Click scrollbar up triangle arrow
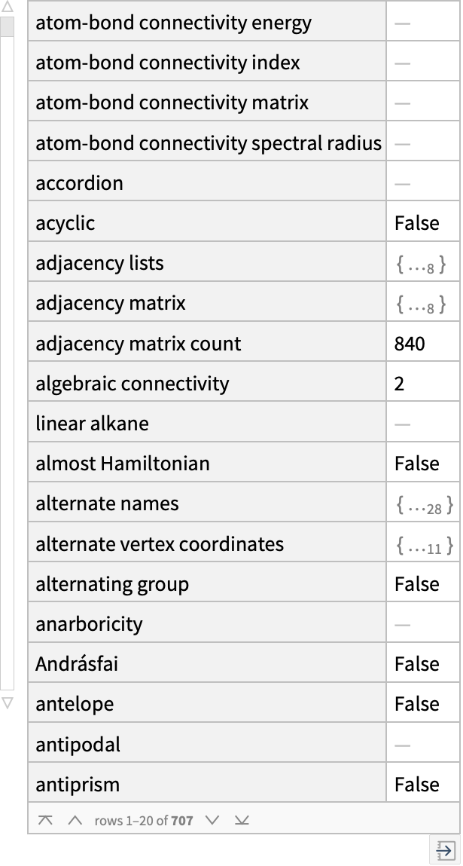 [x=7, y=8]
